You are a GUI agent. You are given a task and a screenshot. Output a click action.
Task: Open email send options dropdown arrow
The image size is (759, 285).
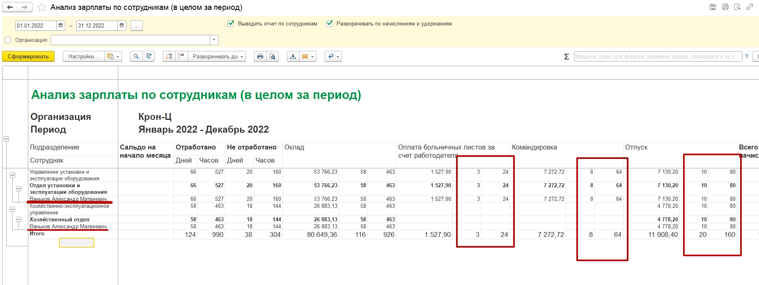pos(312,57)
